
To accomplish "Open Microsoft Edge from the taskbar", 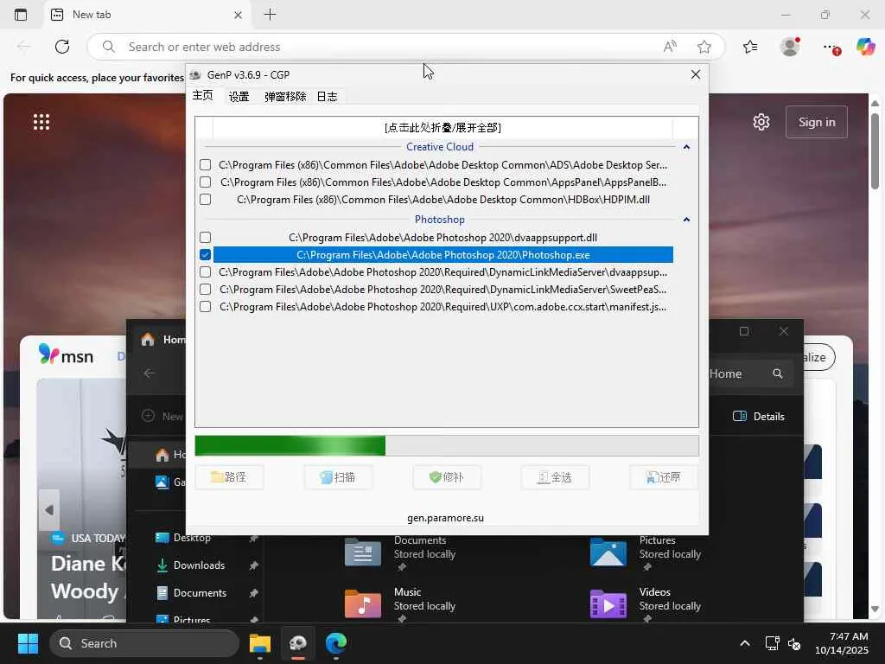I will [336, 643].
